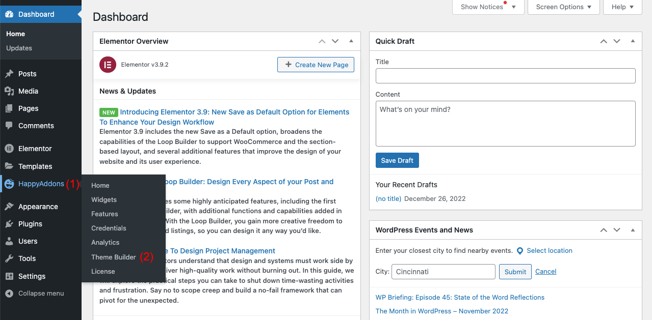Click the Settings sliders icon
Image resolution: width=652 pixels, height=320 pixels.
coord(9,276)
